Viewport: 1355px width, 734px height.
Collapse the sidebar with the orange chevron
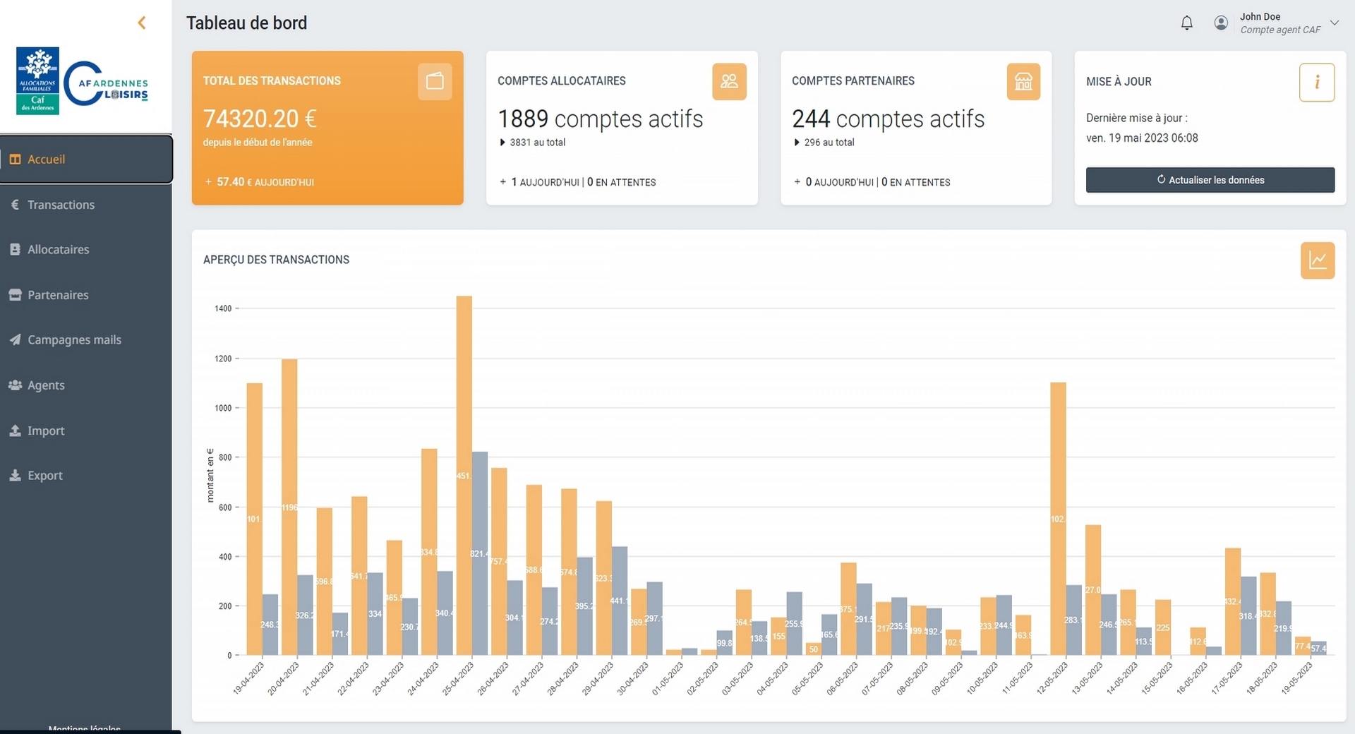tap(142, 23)
